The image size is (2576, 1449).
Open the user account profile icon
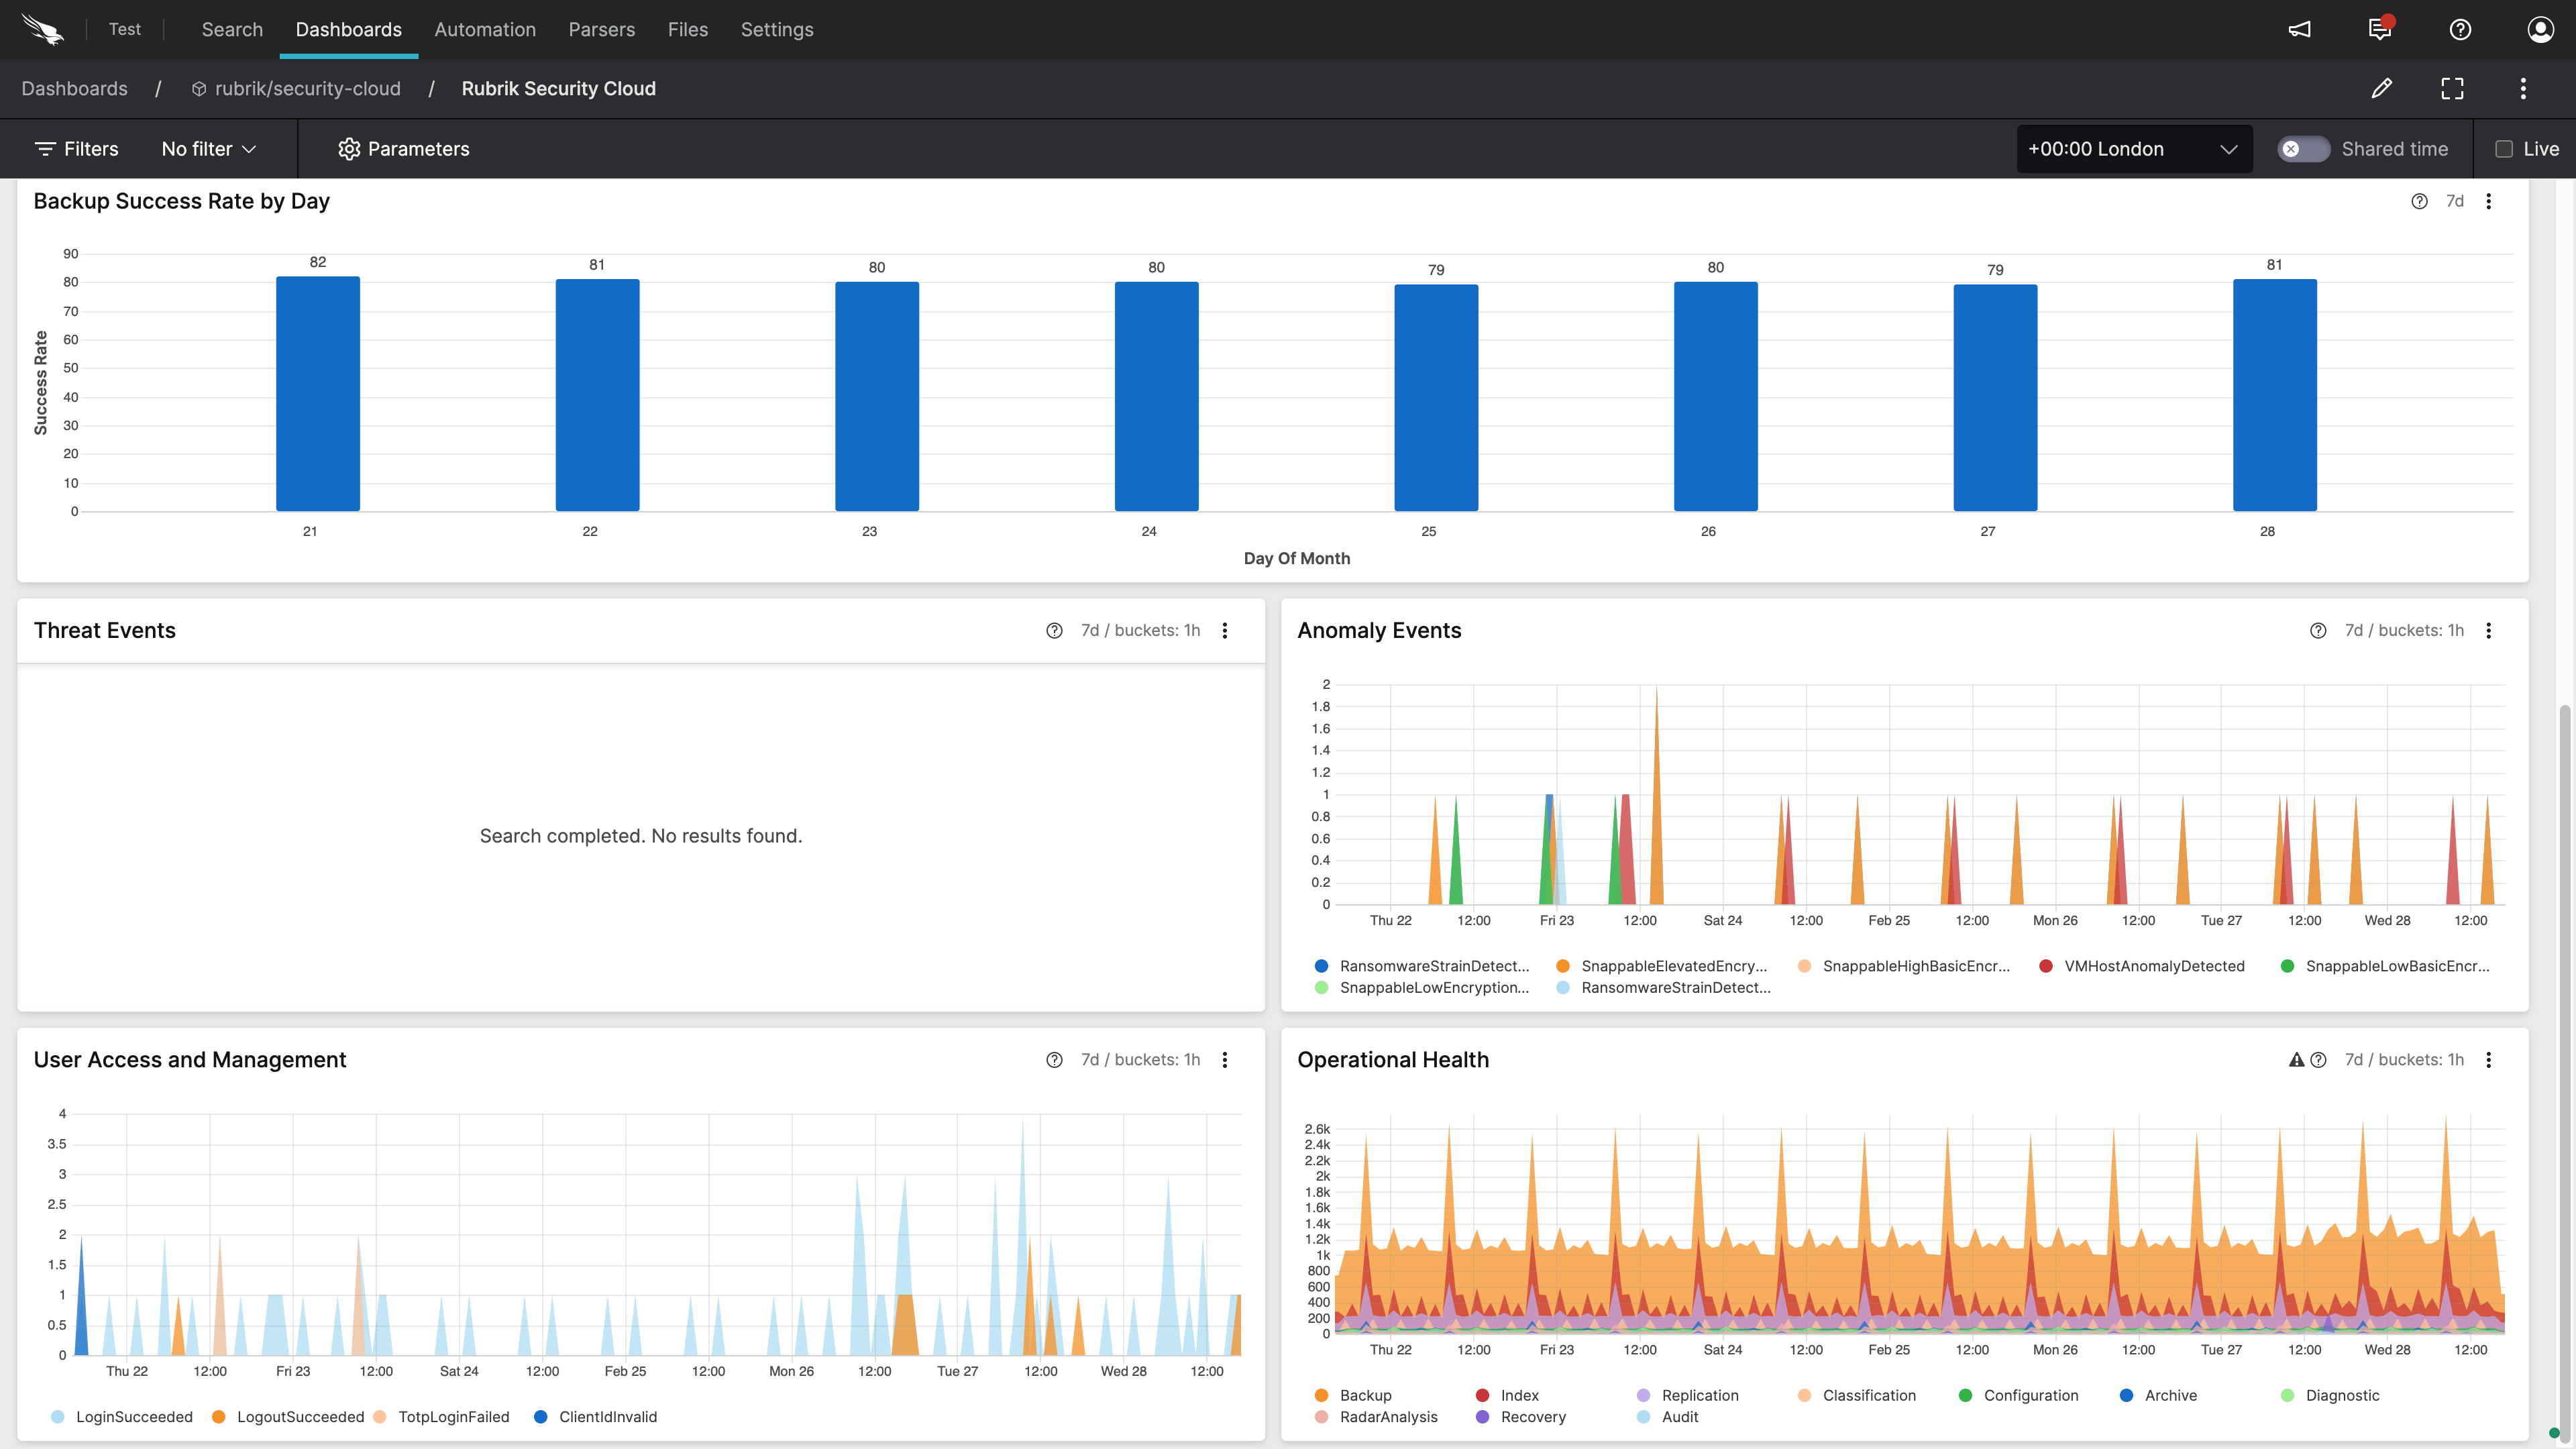[2540, 29]
